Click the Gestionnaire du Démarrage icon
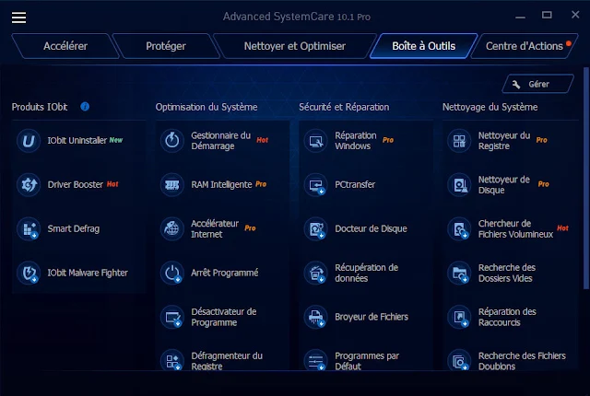Screen dimensions: 590x396 (x=172, y=141)
